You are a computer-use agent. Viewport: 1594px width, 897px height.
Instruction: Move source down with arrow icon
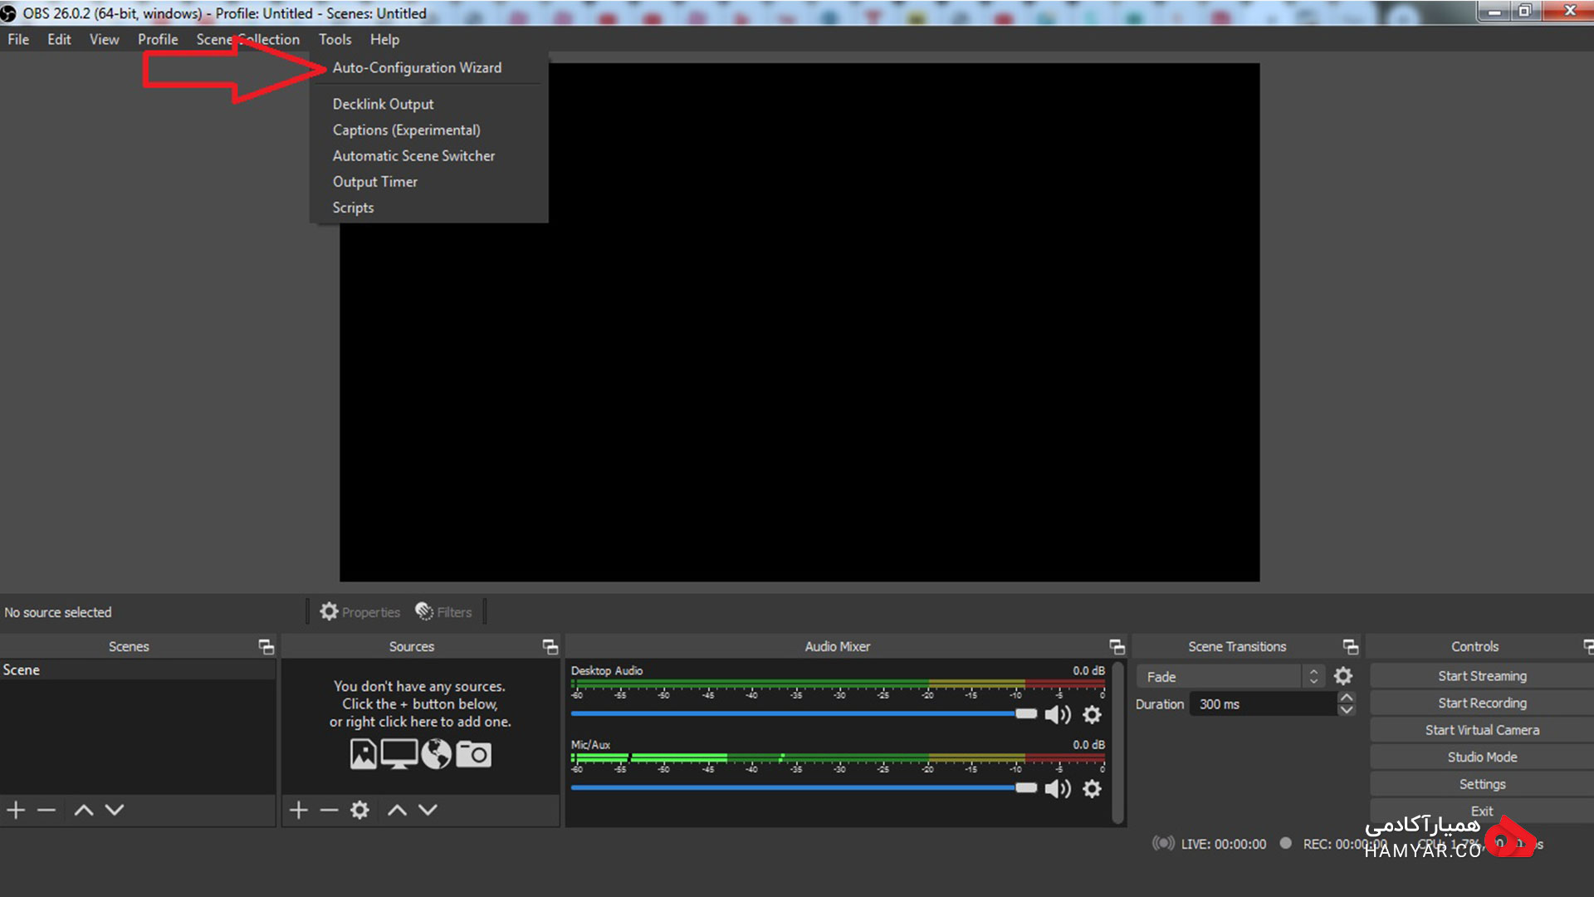428,809
